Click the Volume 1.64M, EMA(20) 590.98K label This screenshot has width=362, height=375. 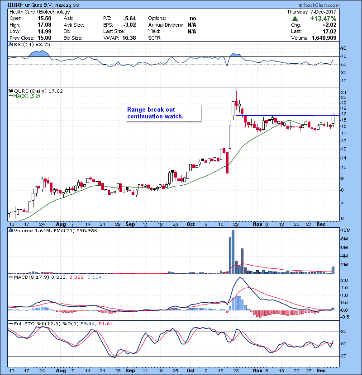click(56, 230)
